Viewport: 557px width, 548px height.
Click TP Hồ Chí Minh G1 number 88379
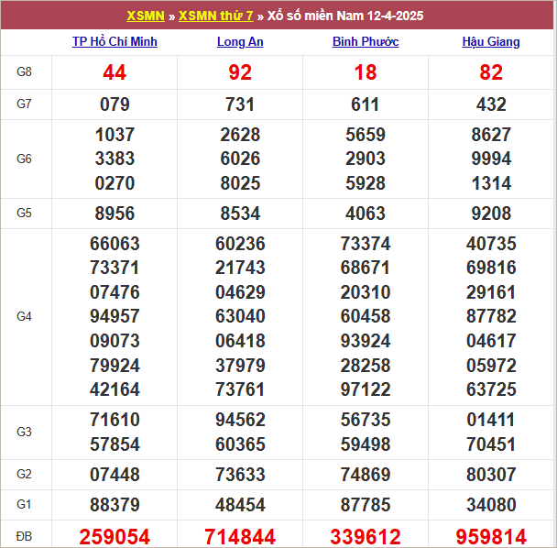115,505
